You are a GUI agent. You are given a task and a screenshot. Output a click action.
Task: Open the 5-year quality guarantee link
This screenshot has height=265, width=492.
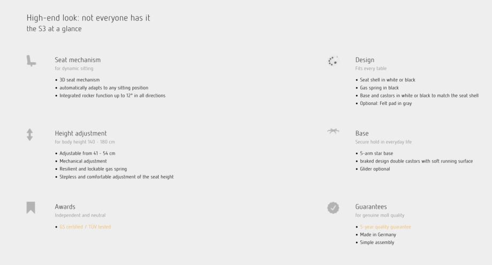coord(385,227)
